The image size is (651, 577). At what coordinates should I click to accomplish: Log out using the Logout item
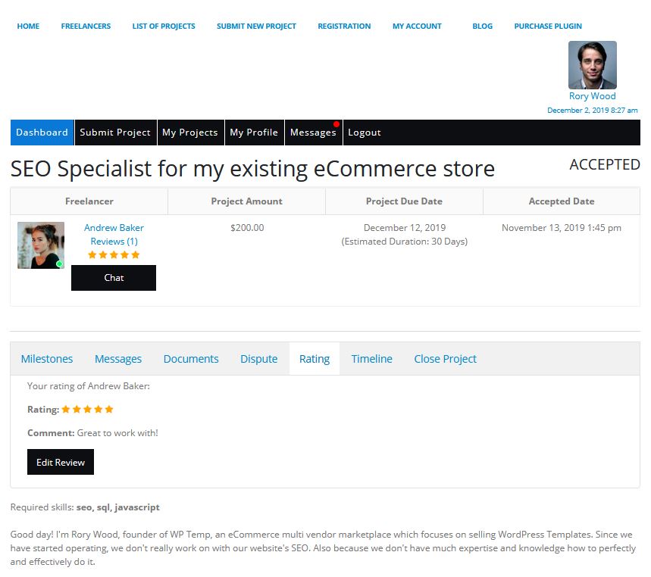[364, 133]
